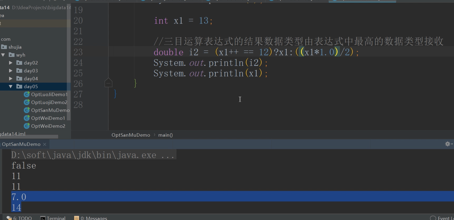This screenshot has width=454, height=220.
Task: Click the OptLuojiDemo2 class icon
Action: pos(27,102)
